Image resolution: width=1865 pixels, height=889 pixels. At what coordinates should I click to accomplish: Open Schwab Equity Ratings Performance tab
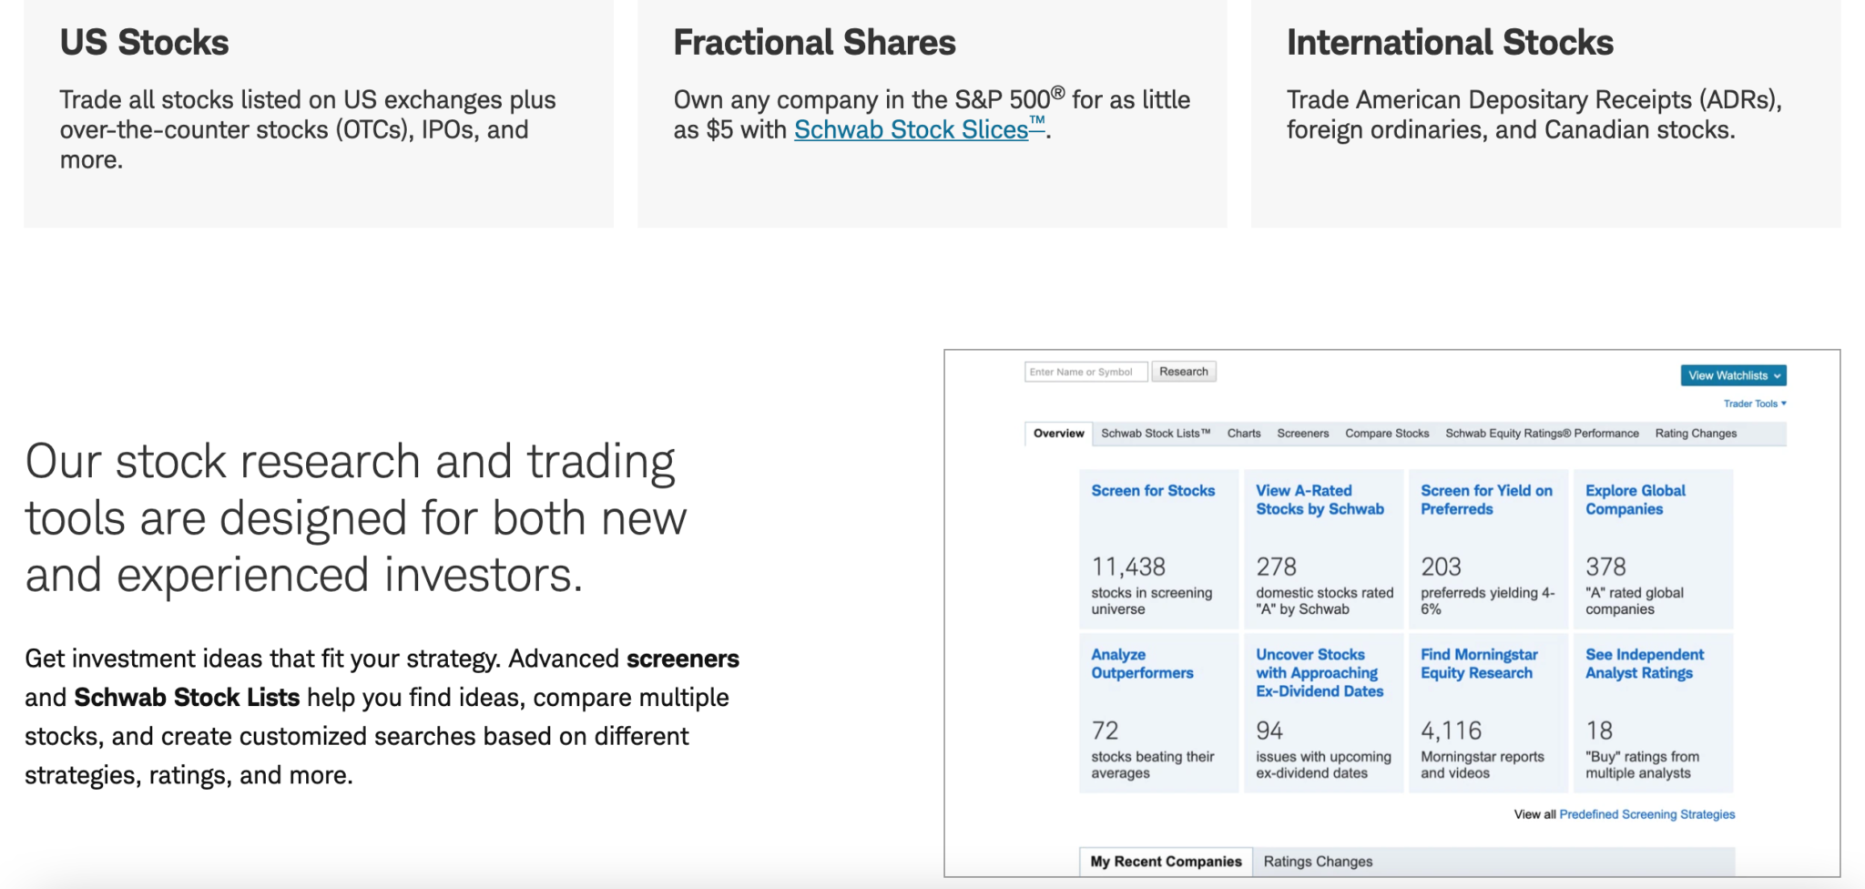point(1542,434)
